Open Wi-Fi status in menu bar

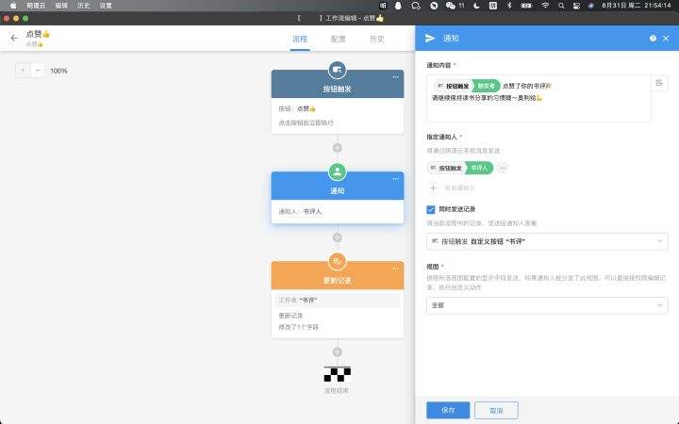click(545, 6)
